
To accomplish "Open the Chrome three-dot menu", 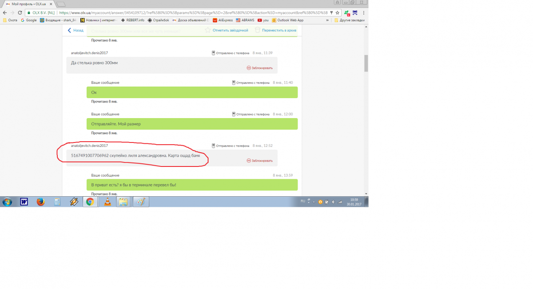I will tap(364, 13).
